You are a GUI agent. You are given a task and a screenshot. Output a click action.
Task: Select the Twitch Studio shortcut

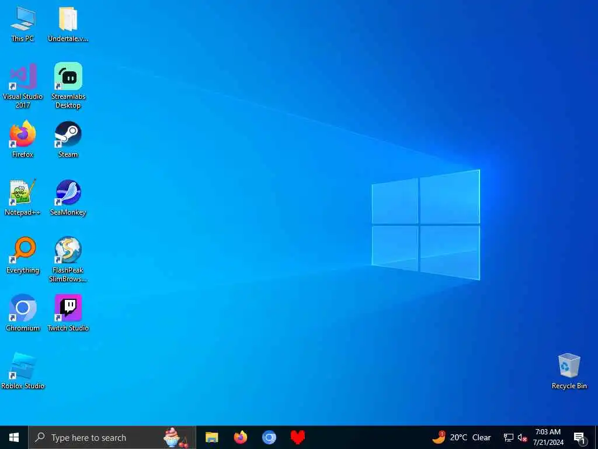(x=68, y=313)
